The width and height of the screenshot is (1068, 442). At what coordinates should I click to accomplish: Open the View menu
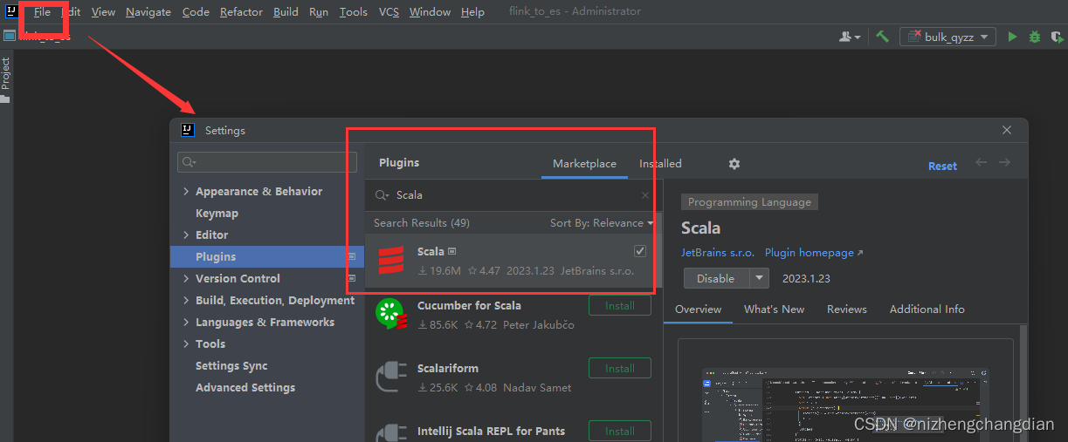pyautogui.click(x=103, y=11)
